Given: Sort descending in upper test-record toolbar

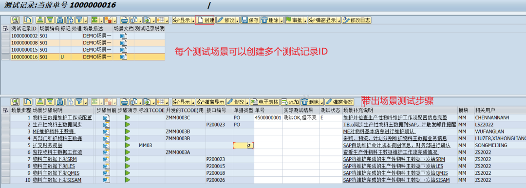Looking at the screenshot, I should tap(50, 20).
